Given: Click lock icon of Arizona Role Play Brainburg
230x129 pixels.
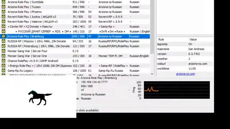Looking at the screenshot, I should 3,36.
